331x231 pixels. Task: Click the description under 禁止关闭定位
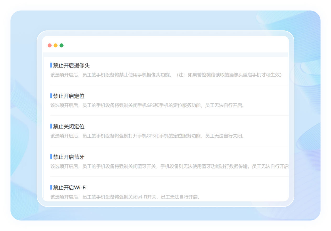[147, 136]
